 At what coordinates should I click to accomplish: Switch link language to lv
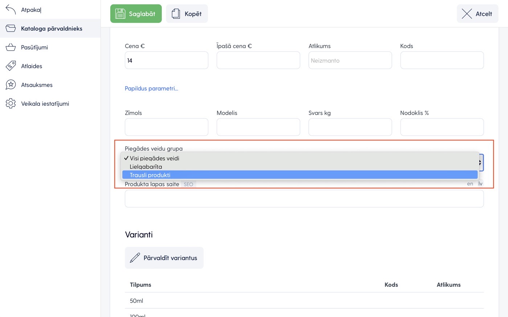coord(480,184)
